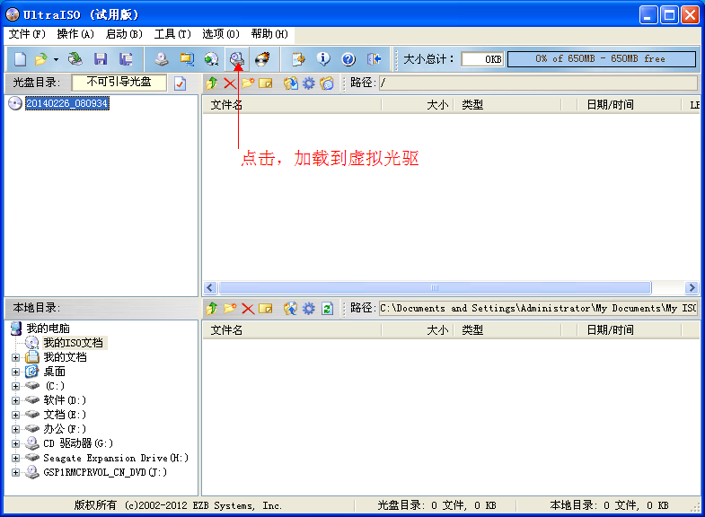Expand the GSP1RMCPRVOL_CN_DVD(J:) node
Image resolution: width=705 pixels, height=517 pixels.
click(16, 472)
